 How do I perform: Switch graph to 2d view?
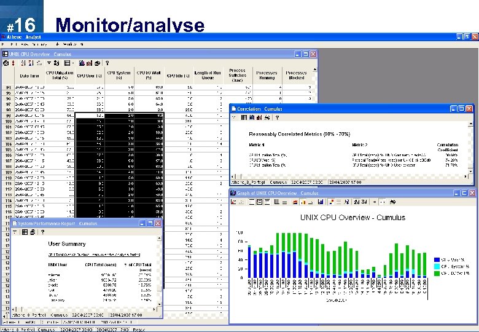click(357, 202)
